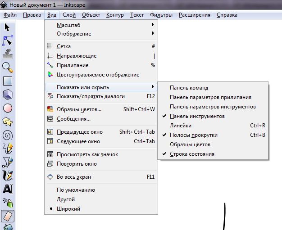Choose Повторить окно
Screen dimensions: 282x230
click(x=101, y=164)
